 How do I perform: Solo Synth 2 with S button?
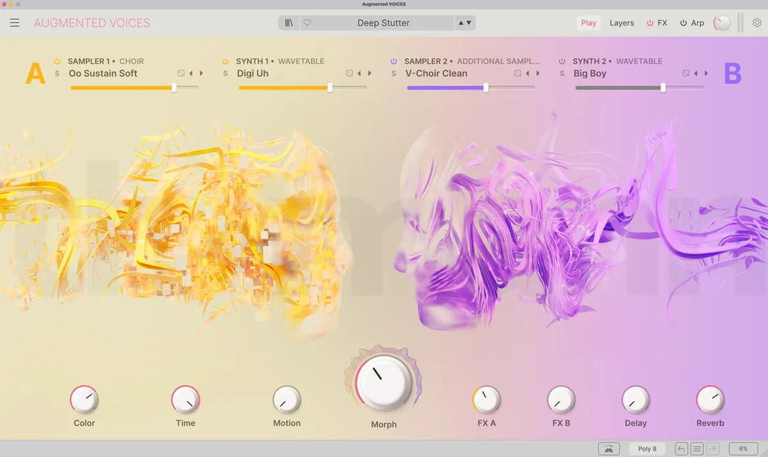click(562, 73)
